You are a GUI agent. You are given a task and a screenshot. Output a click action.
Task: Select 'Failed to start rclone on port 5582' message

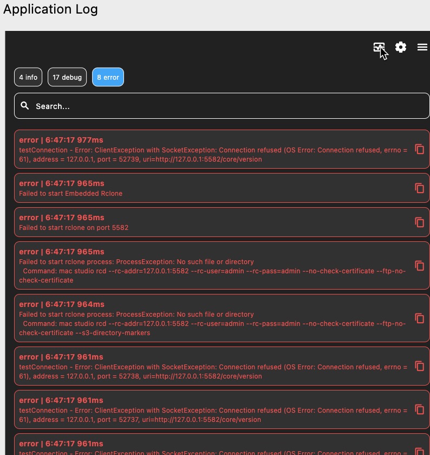[74, 228]
